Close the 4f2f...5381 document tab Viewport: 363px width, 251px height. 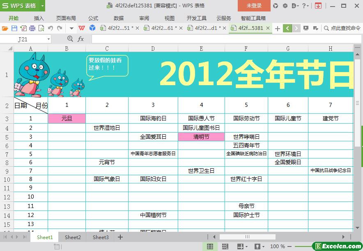click(x=268, y=28)
